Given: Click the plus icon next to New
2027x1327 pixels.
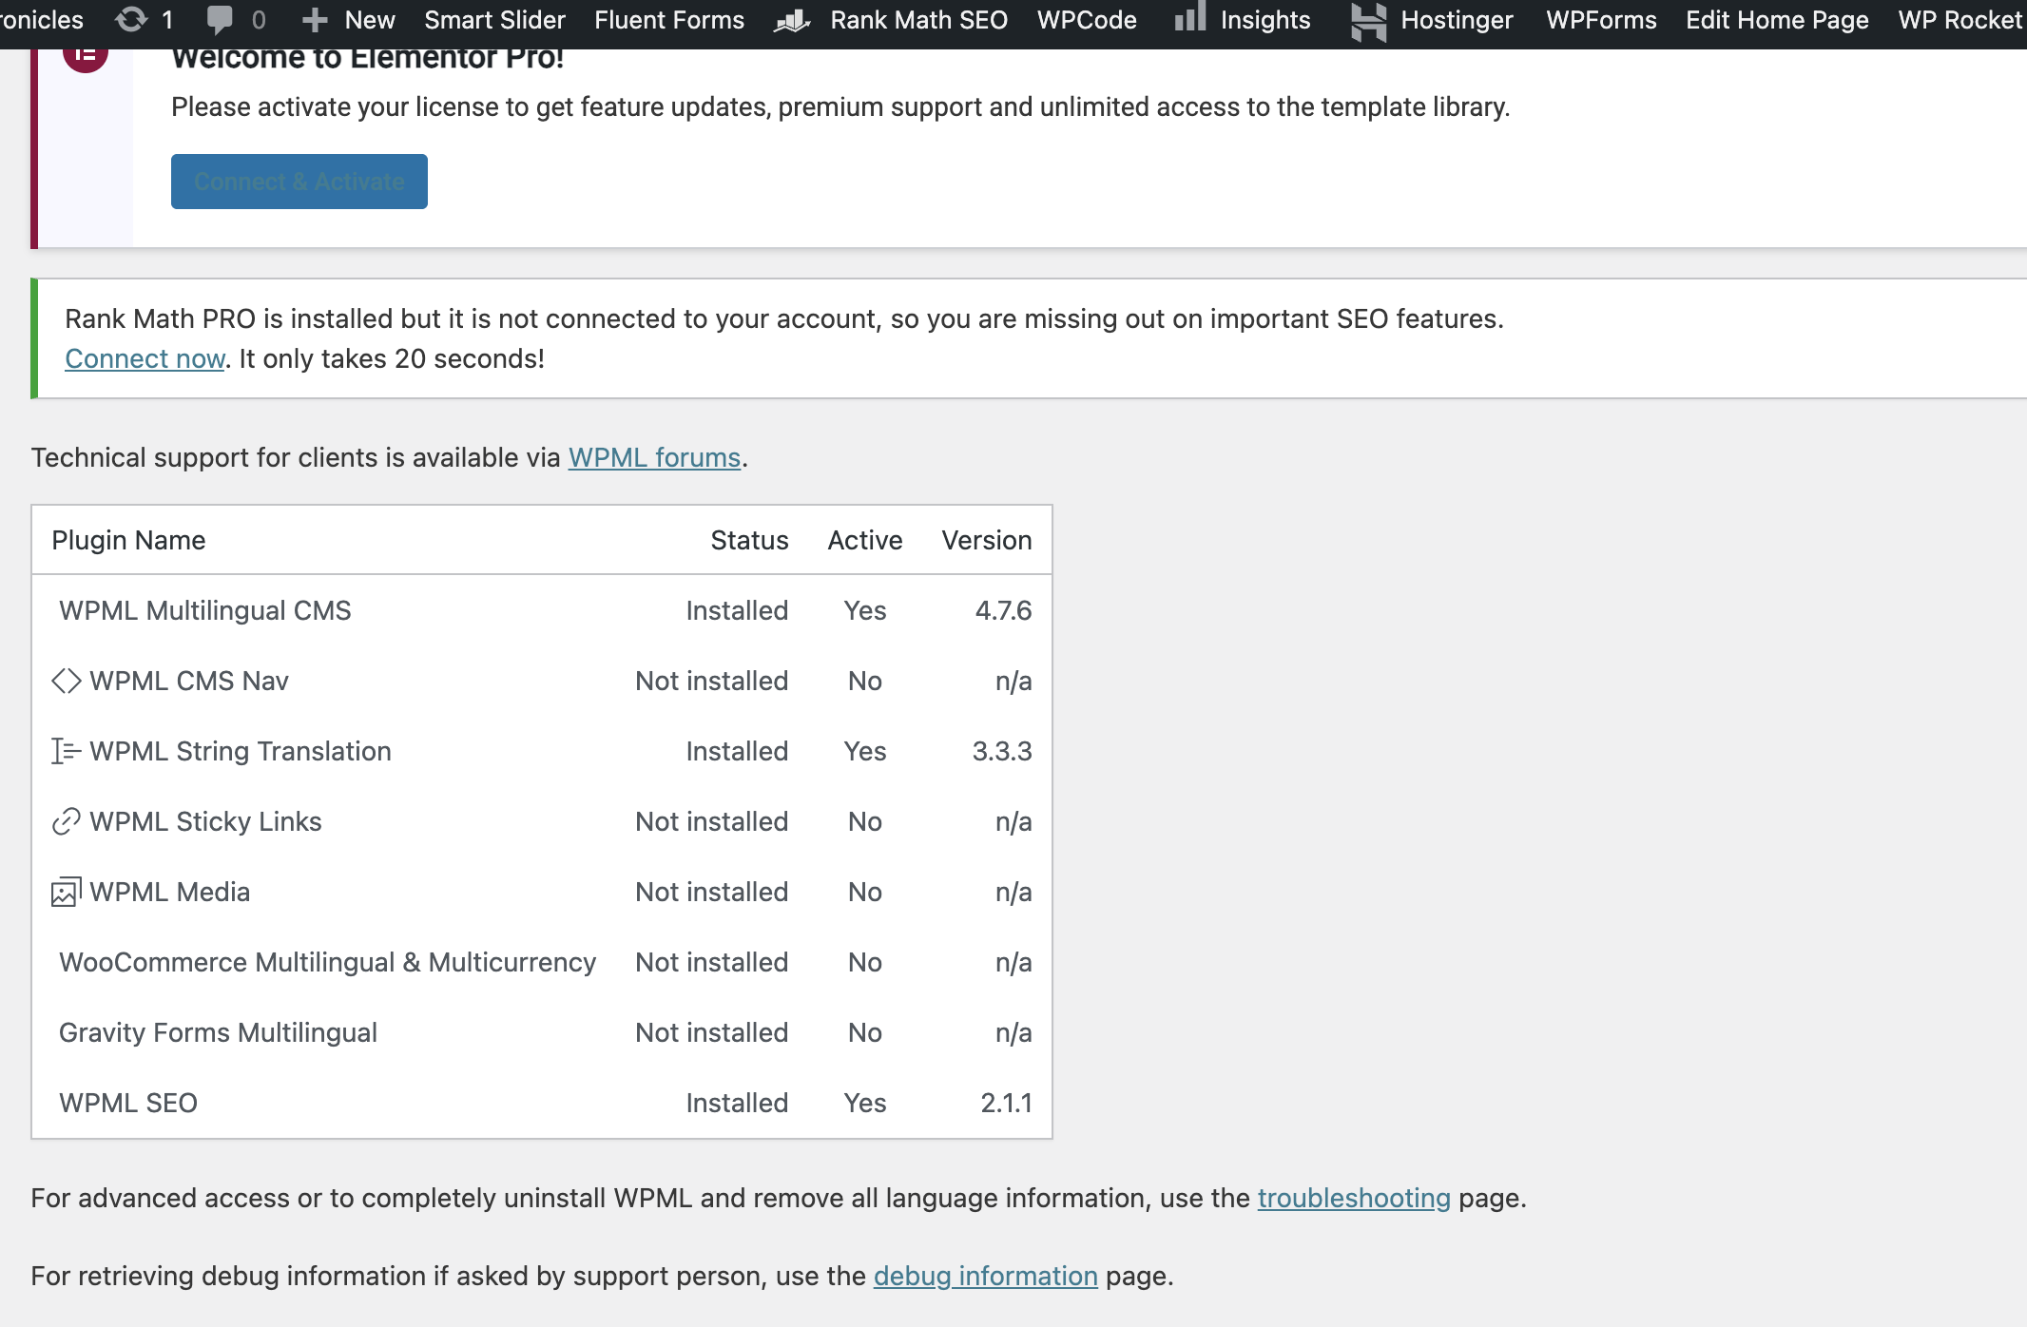Looking at the screenshot, I should click(315, 20).
